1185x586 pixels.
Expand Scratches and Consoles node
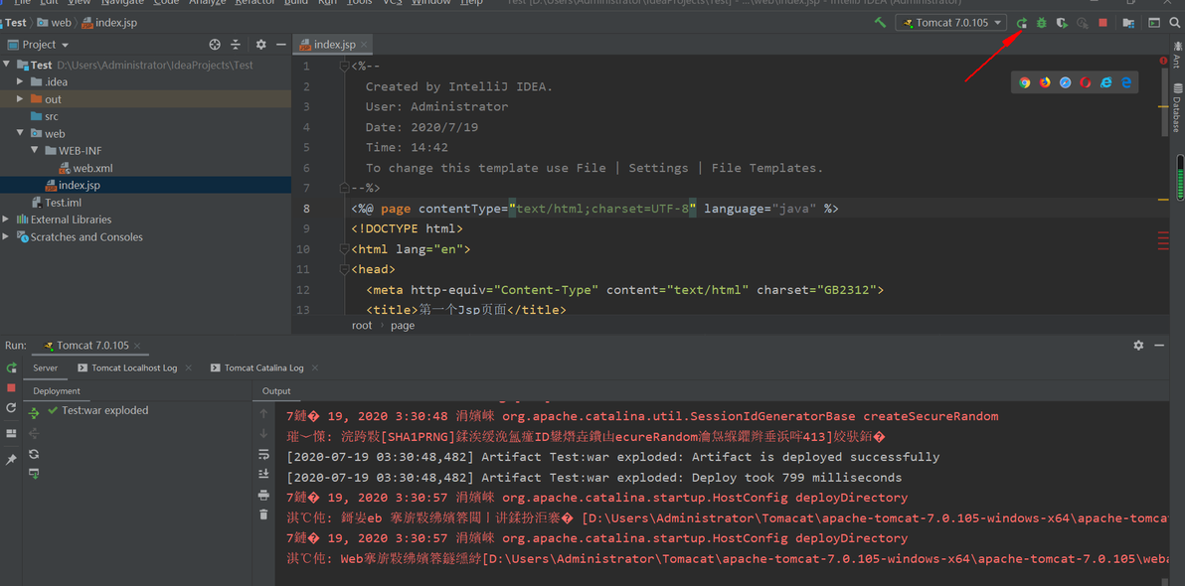click(x=7, y=236)
